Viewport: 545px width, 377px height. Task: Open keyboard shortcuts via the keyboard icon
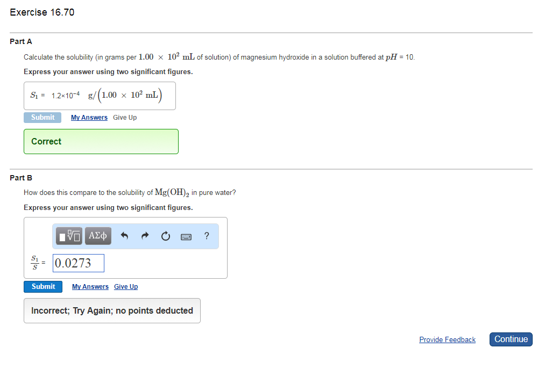point(186,236)
